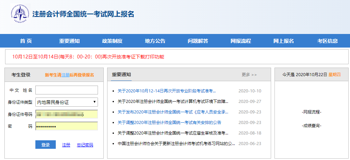Open 问题解答 navigation item

pos(198,41)
